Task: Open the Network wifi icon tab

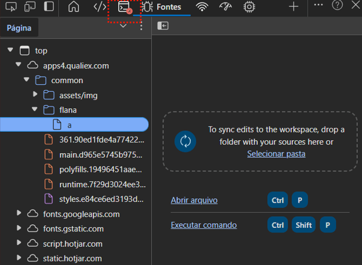Action: tap(202, 7)
